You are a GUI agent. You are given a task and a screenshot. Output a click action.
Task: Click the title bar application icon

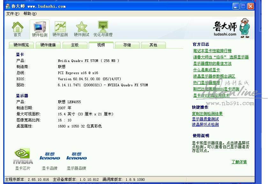coord(8,6)
